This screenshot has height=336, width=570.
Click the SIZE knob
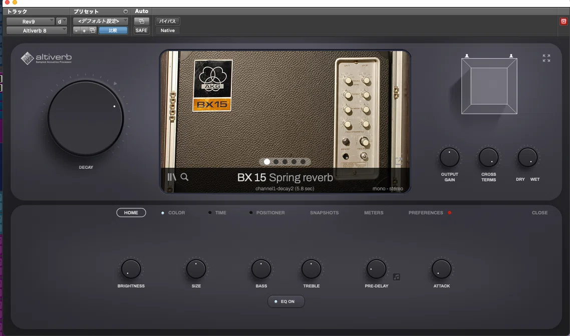click(x=196, y=269)
